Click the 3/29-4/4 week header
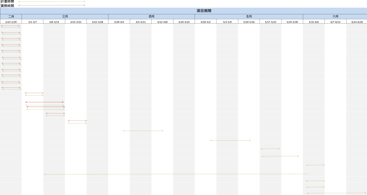367x195 pixels. point(119,22)
